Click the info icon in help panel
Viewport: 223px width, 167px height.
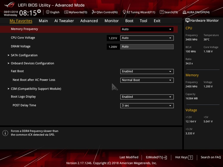coord(5,133)
